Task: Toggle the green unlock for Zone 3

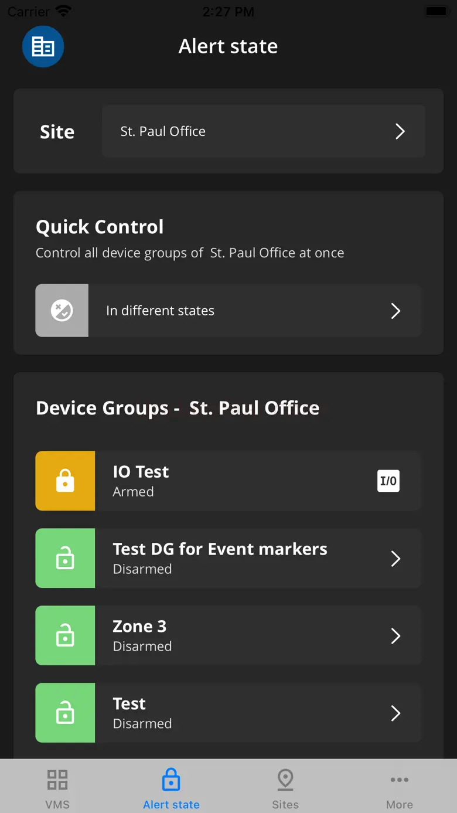Action: 65,635
